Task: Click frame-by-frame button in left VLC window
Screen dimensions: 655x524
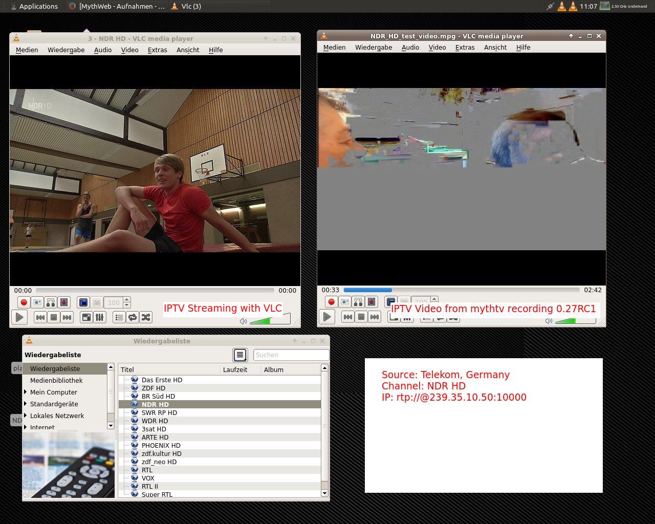Action: pyautogui.click(x=63, y=302)
